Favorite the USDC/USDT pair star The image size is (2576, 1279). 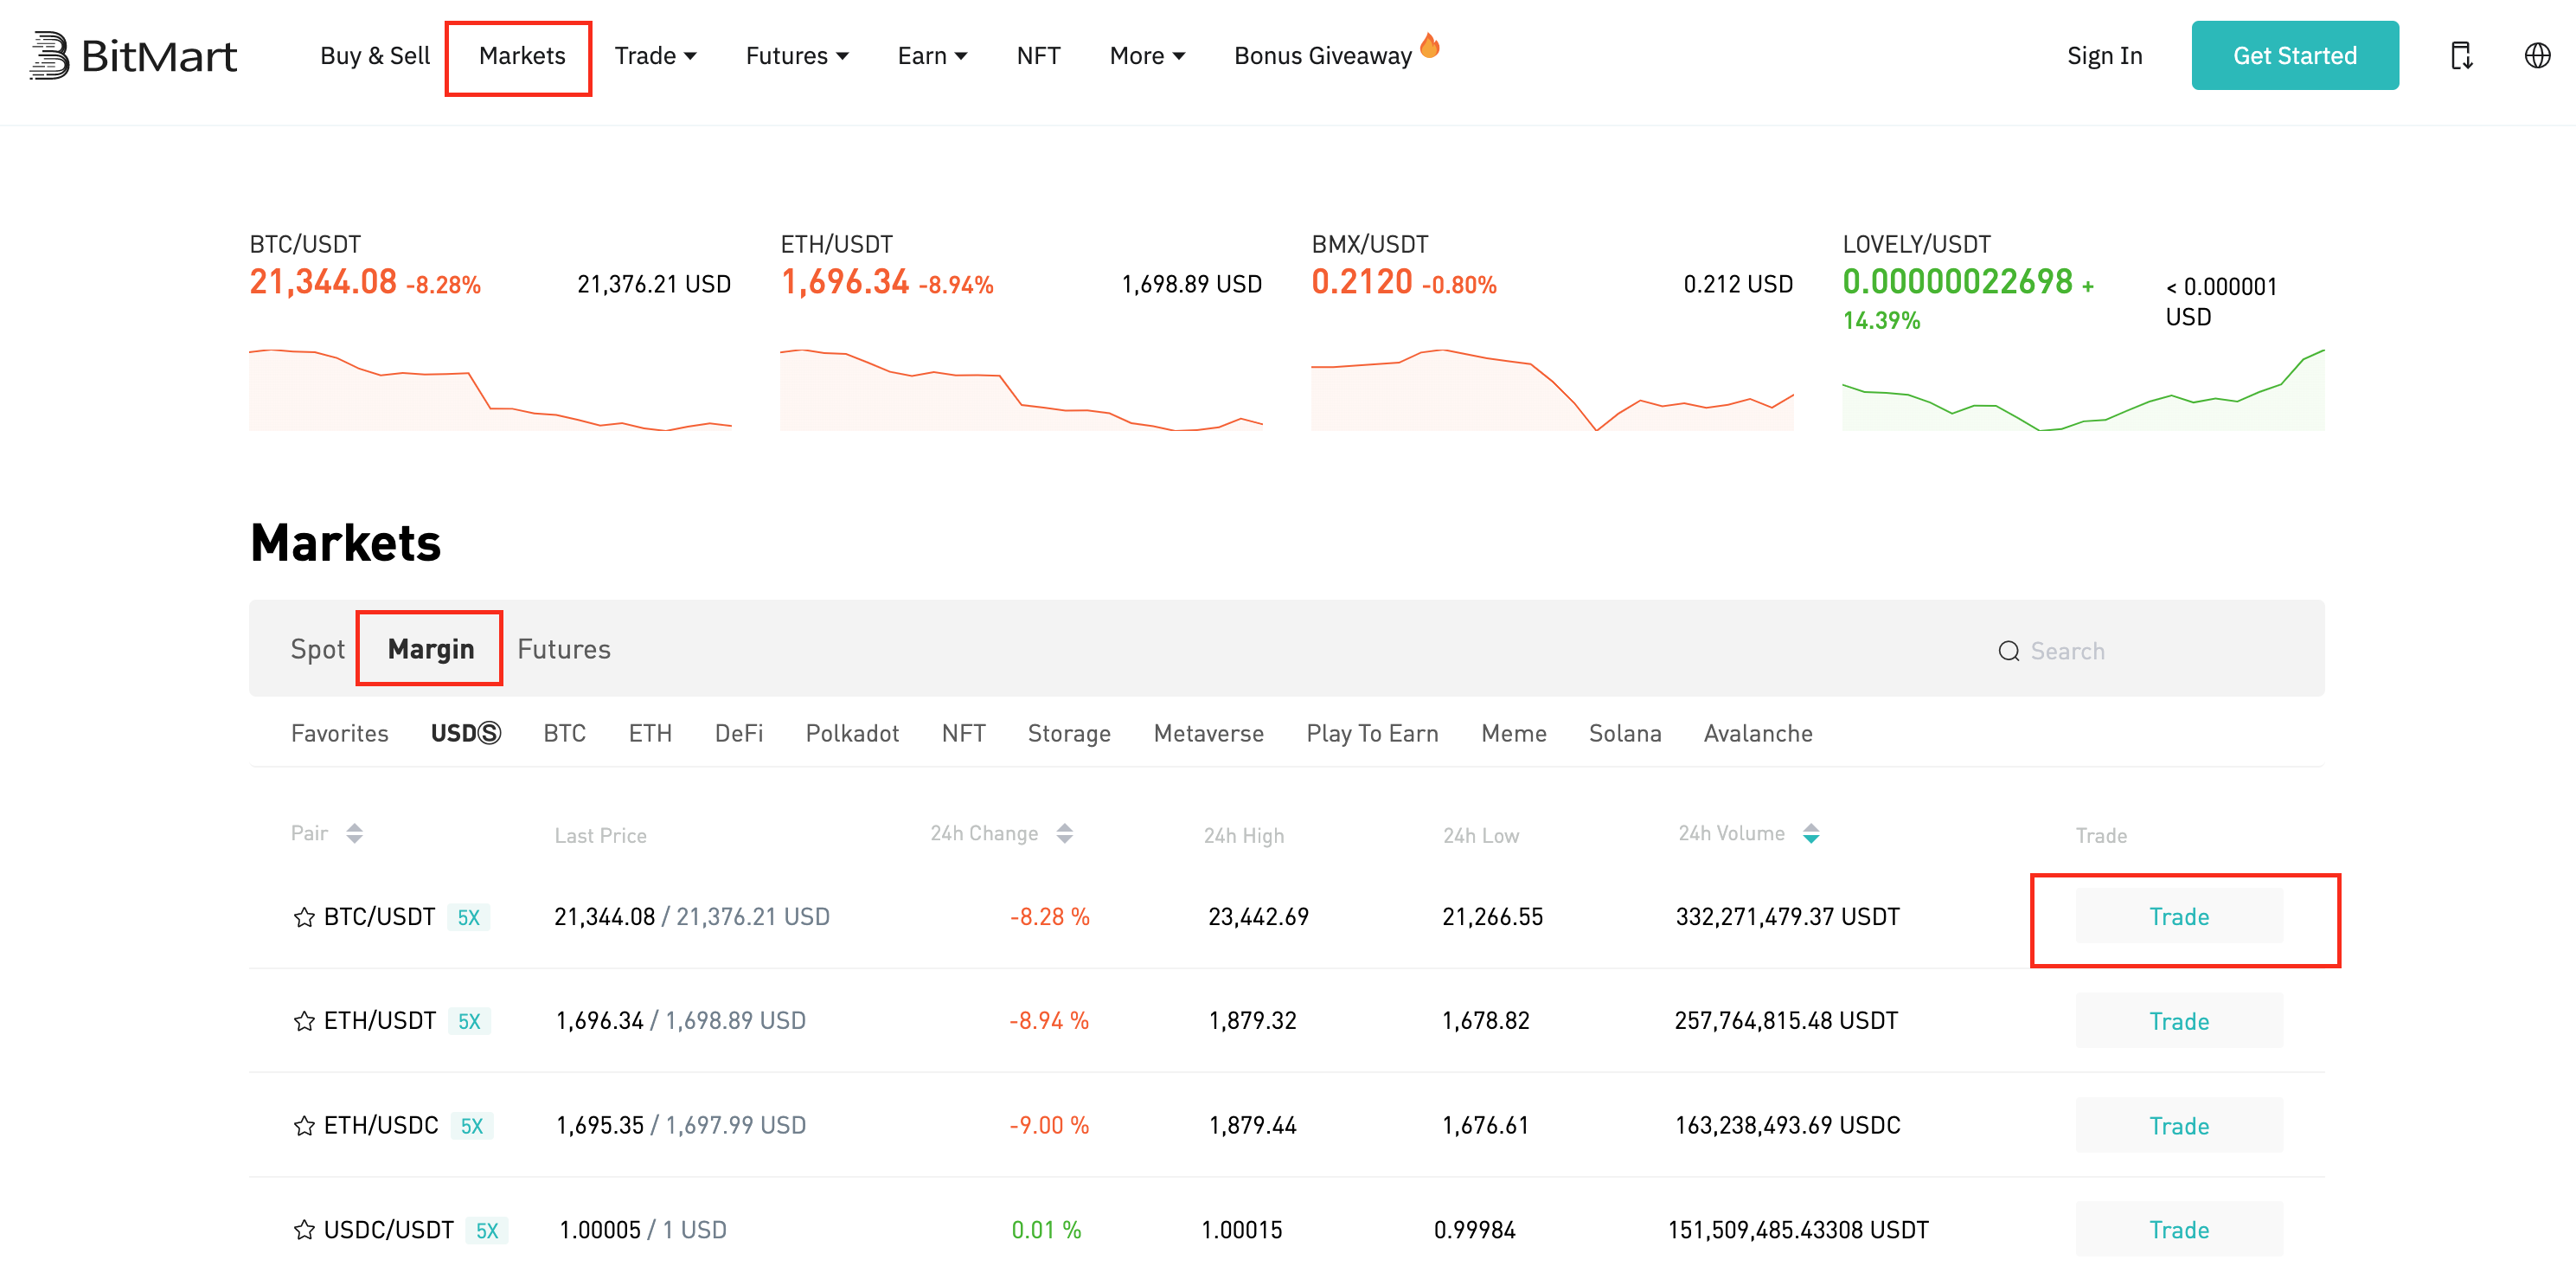click(304, 1230)
